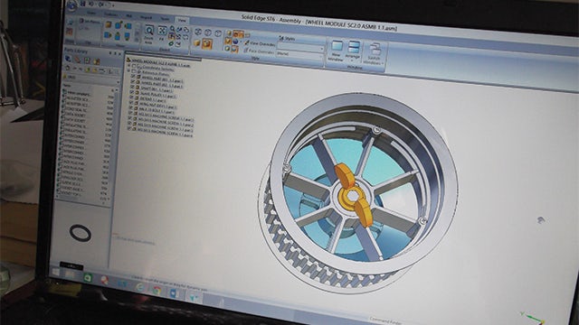This screenshot has width=579, height=325.
Task: Click the Arrange windows icon
Action: pos(353,51)
